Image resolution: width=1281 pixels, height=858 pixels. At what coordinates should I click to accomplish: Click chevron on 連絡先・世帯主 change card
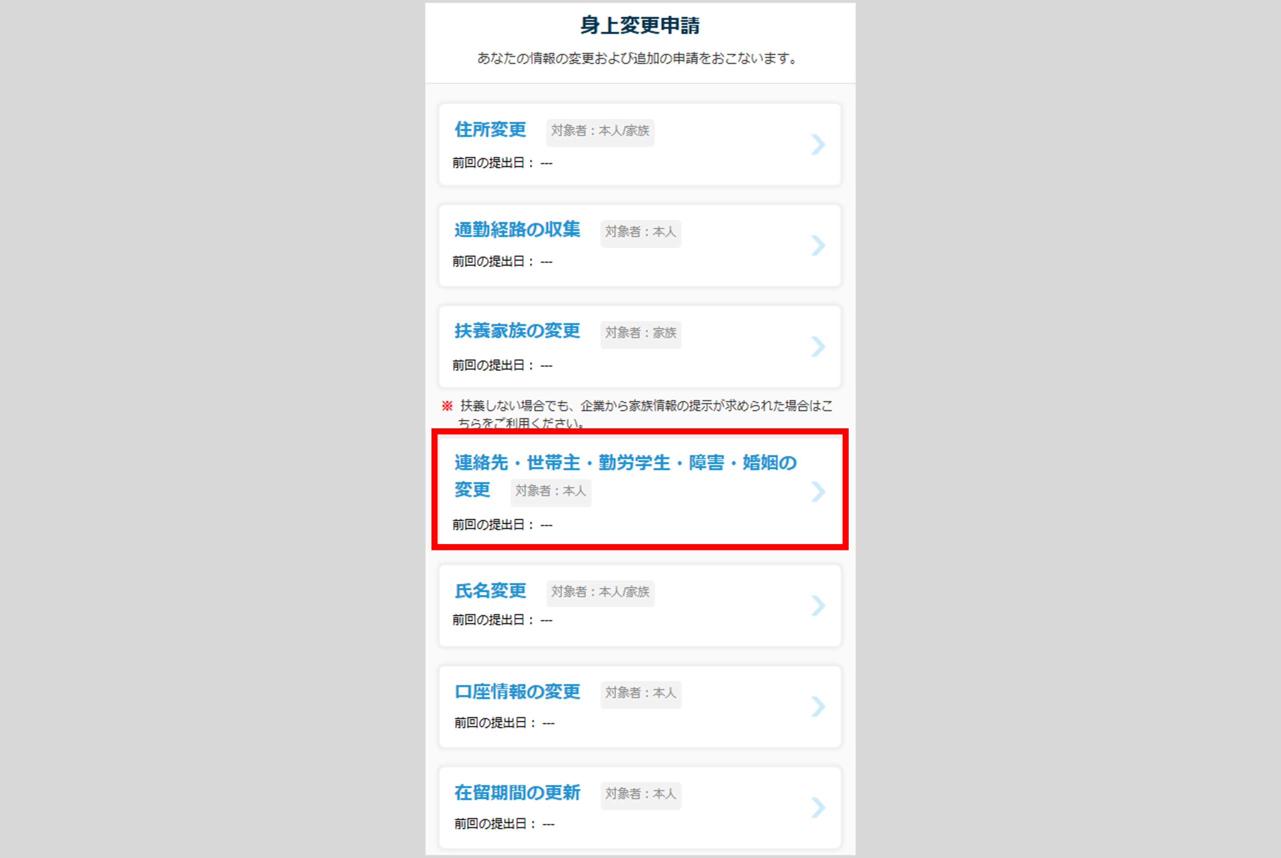818,491
